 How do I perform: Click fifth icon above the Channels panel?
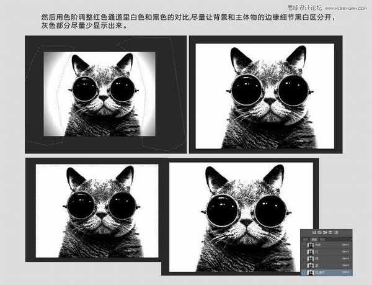coord(336,232)
